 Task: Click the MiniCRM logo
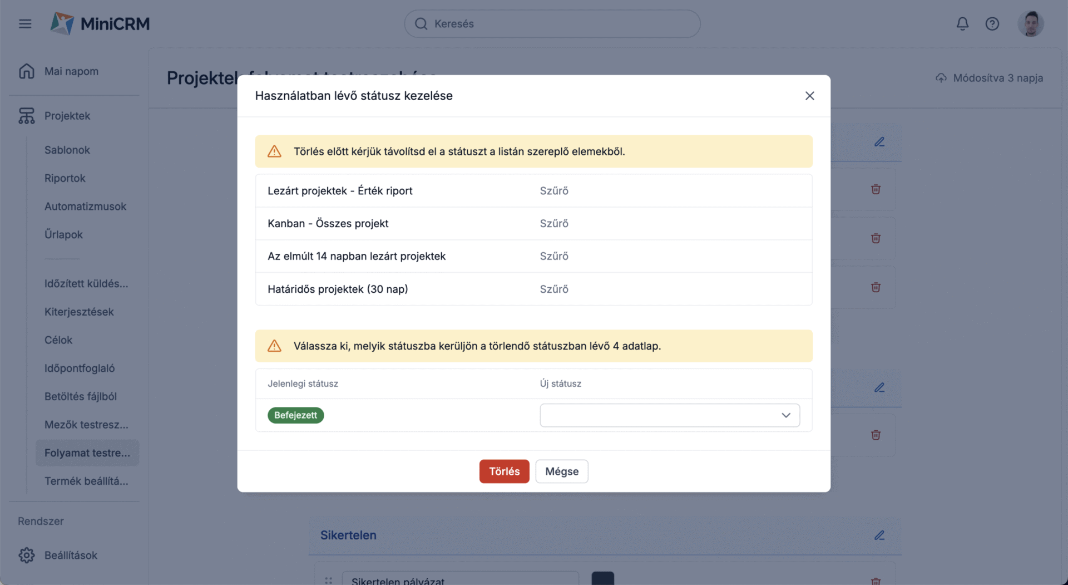coord(100,24)
